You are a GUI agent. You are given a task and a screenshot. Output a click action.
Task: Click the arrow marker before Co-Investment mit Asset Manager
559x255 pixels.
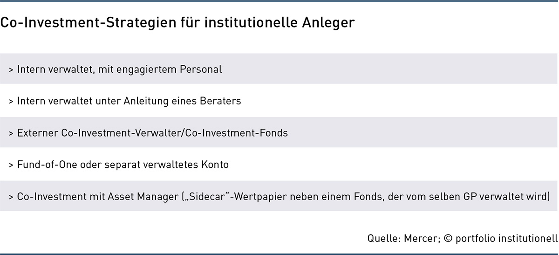coord(11,197)
